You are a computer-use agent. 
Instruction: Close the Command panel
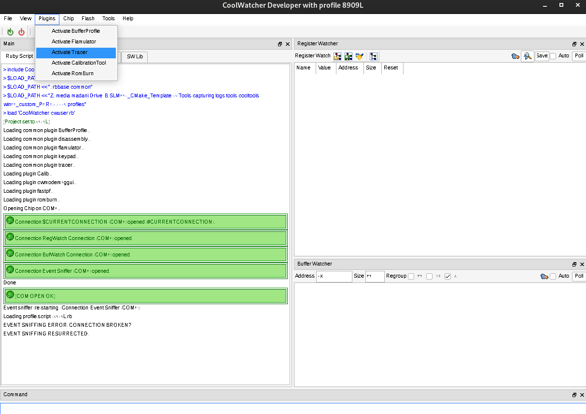pyautogui.click(x=582, y=395)
